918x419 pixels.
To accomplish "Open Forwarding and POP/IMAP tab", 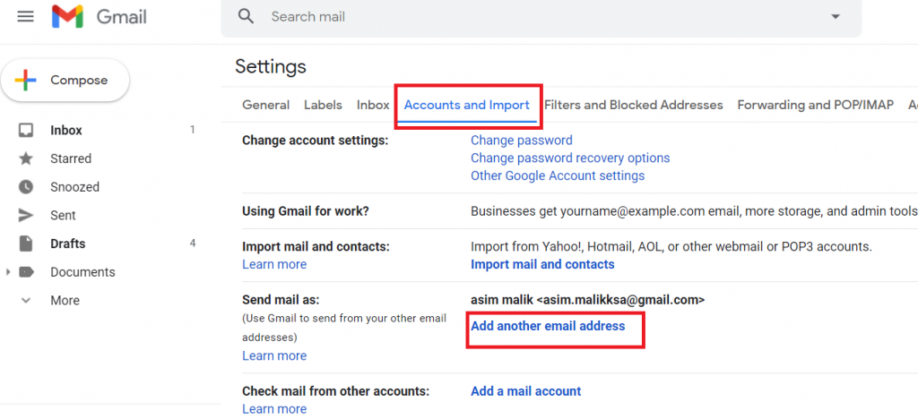I will [x=816, y=105].
